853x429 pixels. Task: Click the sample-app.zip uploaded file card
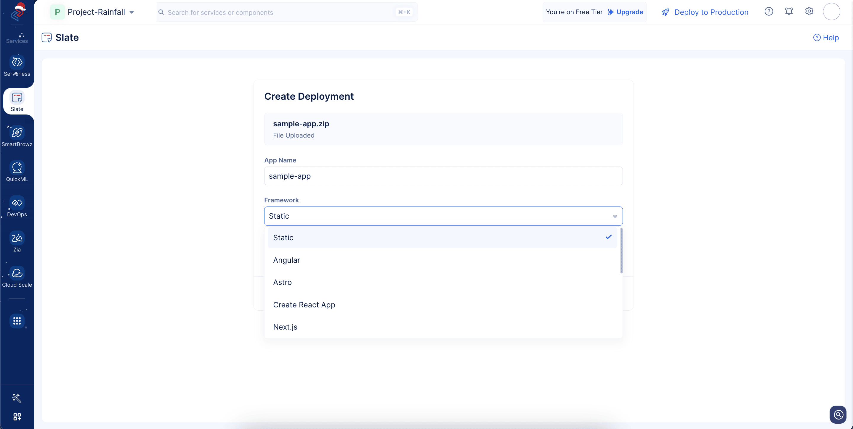pos(443,129)
